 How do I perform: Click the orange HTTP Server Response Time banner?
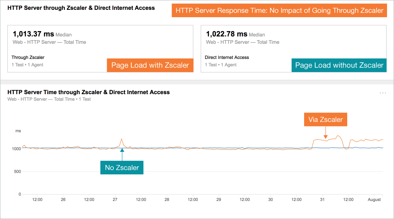tap(279, 11)
